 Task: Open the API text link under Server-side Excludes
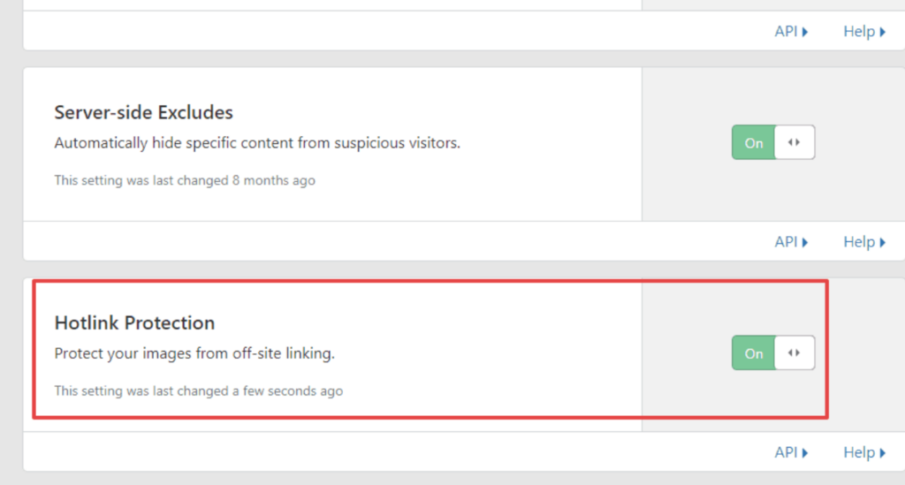[x=786, y=241]
